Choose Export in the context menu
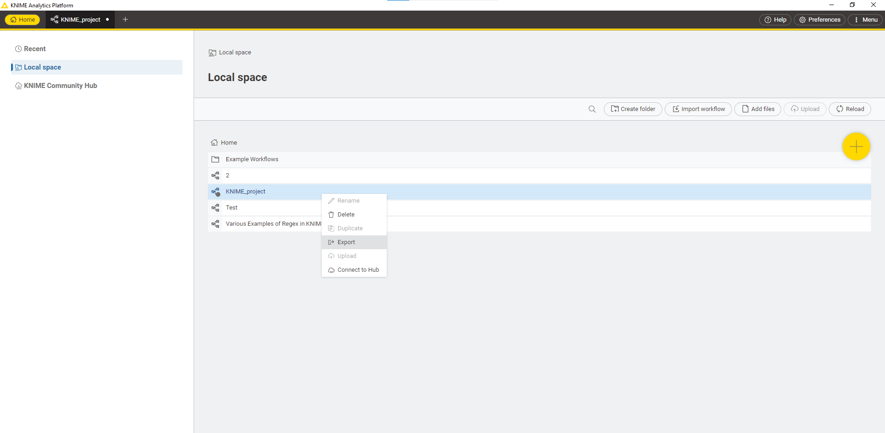 pyautogui.click(x=354, y=242)
